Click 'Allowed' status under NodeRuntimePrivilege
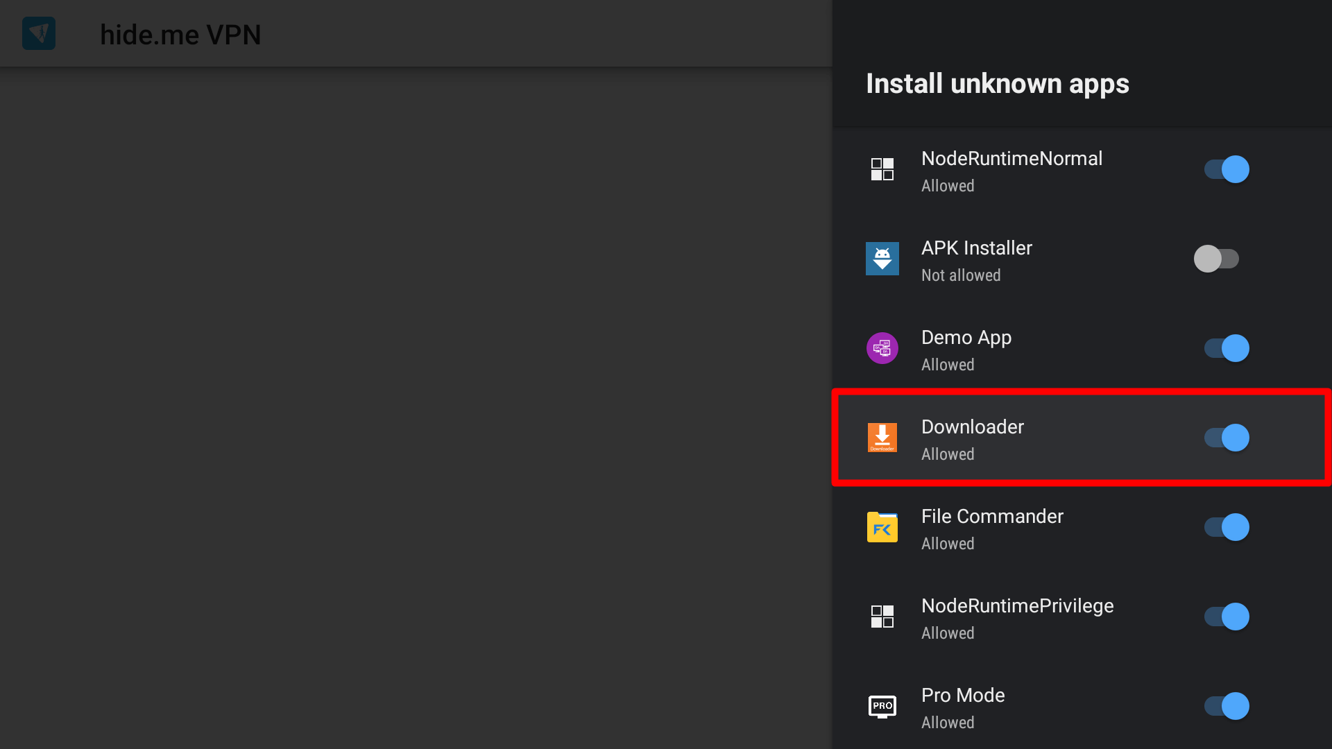The height and width of the screenshot is (749, 1332). pos(948,633)
